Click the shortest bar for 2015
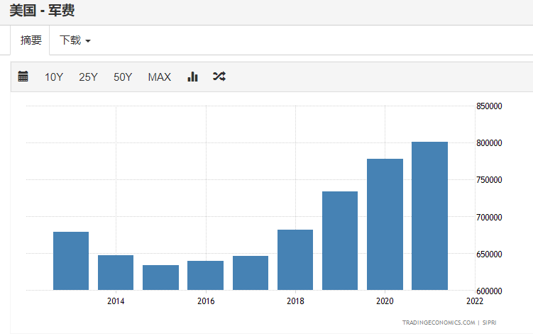The image size is (533, 336). [161, 277]
